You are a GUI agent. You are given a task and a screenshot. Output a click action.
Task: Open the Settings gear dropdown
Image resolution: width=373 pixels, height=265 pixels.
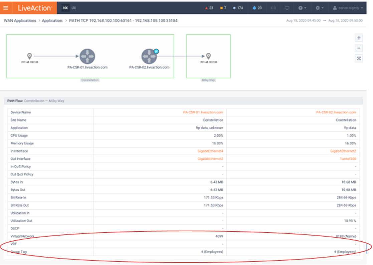pos(318,8)
